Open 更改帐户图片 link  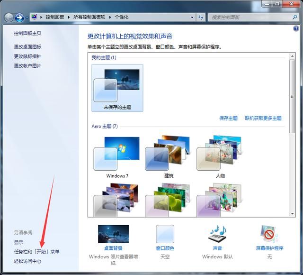point(27,66)
